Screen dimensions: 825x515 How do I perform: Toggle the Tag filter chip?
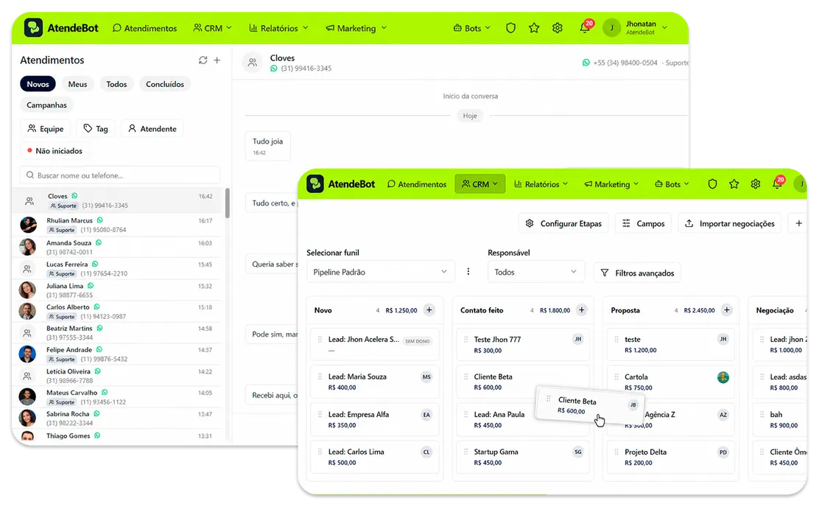click(x=96, y=128)
